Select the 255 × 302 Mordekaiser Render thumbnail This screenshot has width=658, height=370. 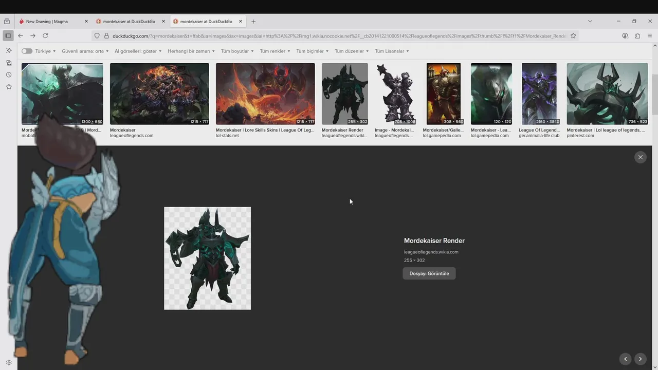pyautogui.click(x=345, y=94)
